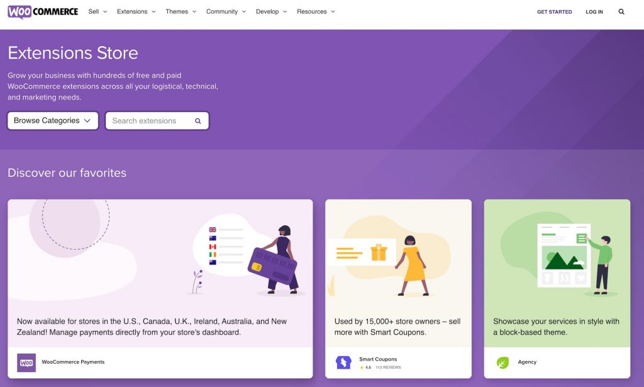Click text 'Now available for stores in the U.S.'

point(78,322)
